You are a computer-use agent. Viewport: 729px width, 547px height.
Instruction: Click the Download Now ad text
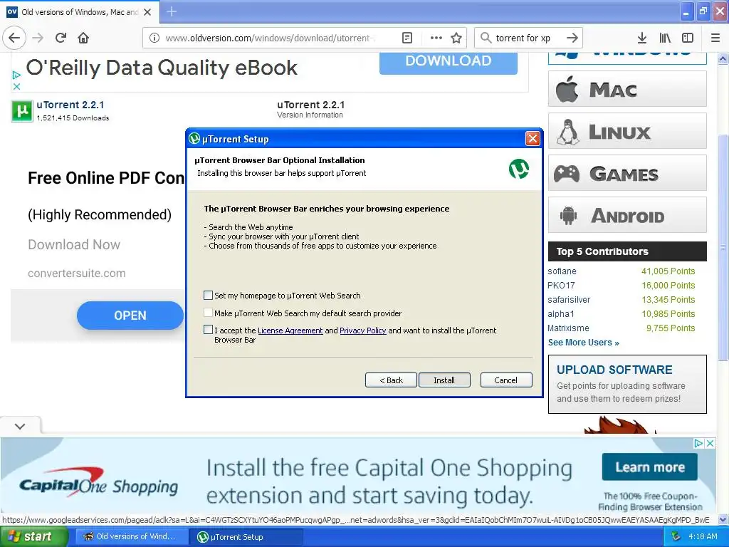coord(74,245)
